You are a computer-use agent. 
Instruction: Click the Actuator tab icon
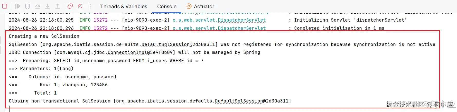tap(189, 6)
